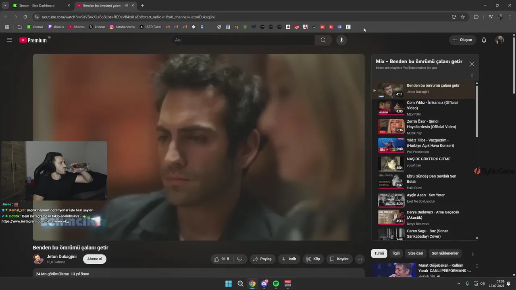Start voice search with the microphone icon
Screen dimensions: 516x290
click(x=341, y=40)
